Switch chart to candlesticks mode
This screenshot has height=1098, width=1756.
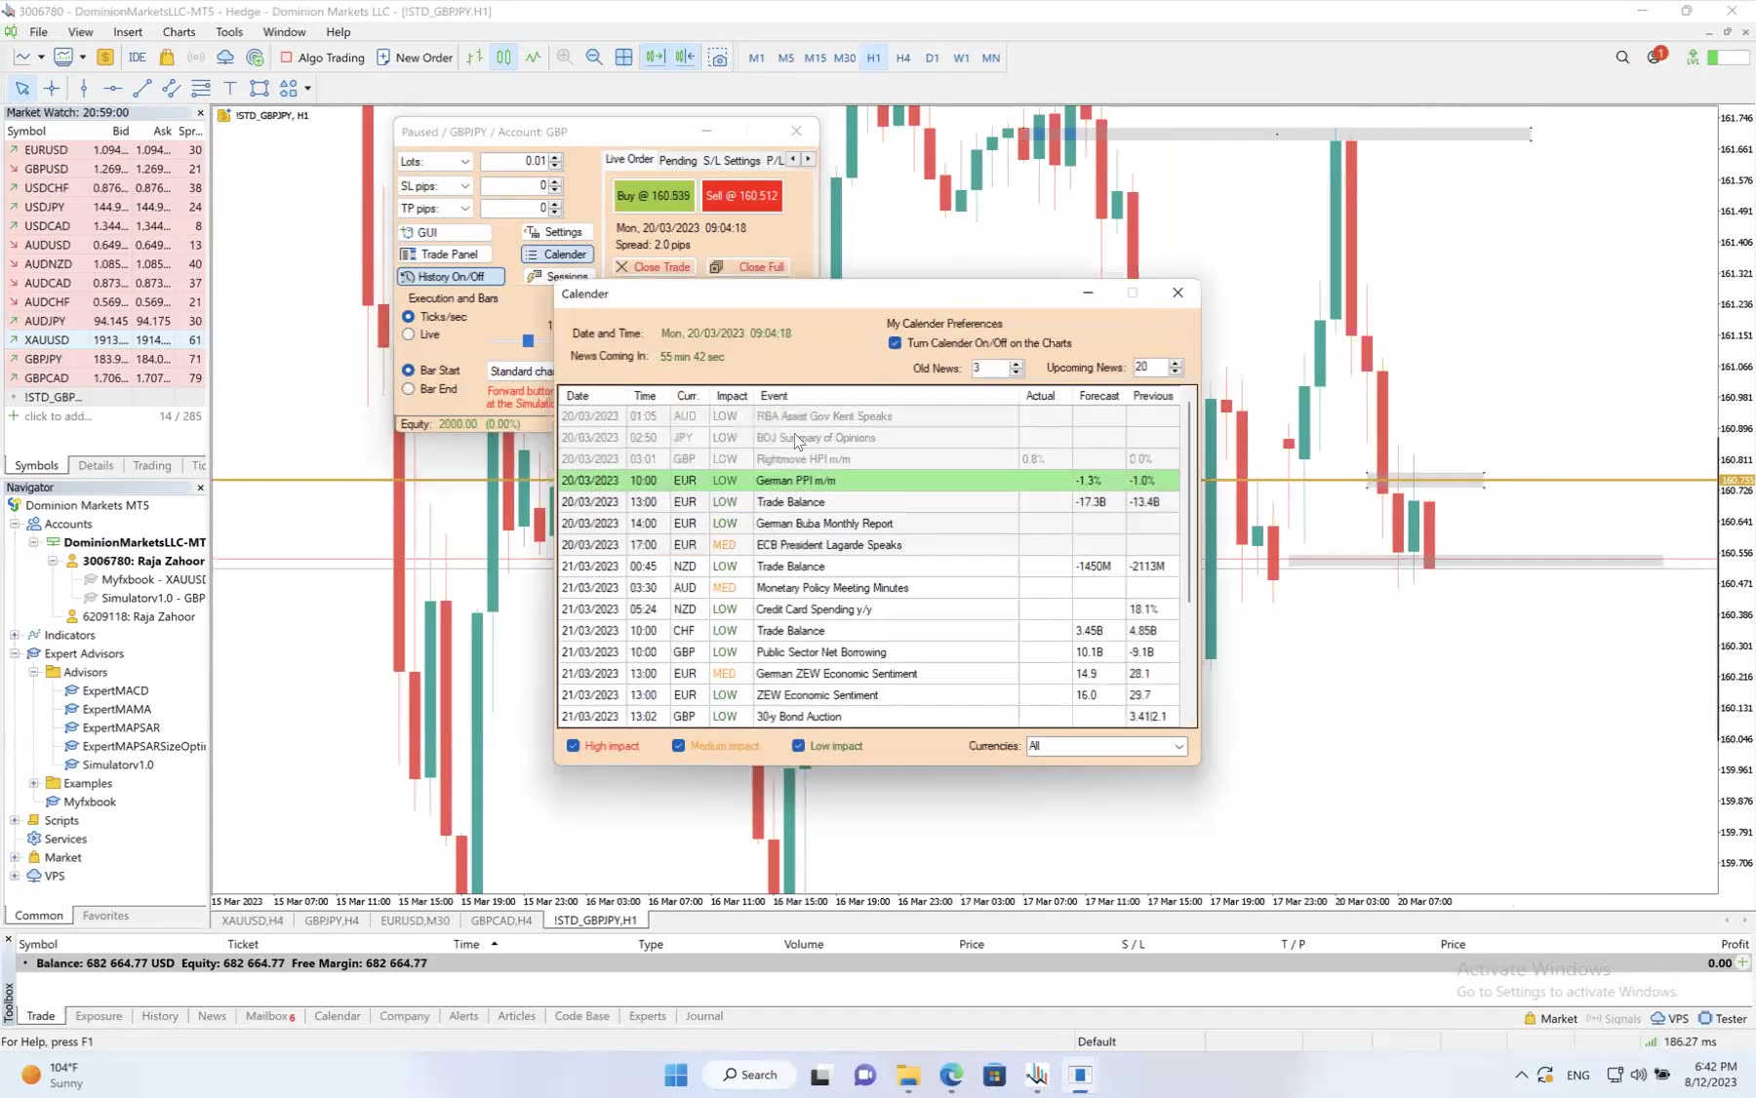pyautogui.click(x=503, y=58)
